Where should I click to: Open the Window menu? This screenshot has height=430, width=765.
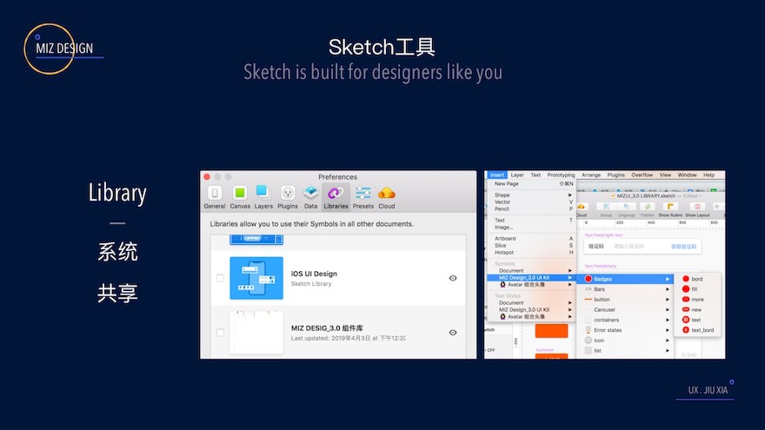pyautogui.click(x=688, y=175)
